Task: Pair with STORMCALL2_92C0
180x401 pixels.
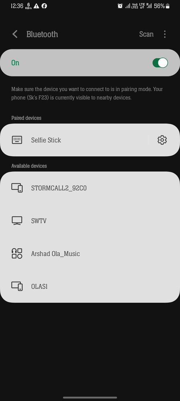Action: (x=90, y=188)
